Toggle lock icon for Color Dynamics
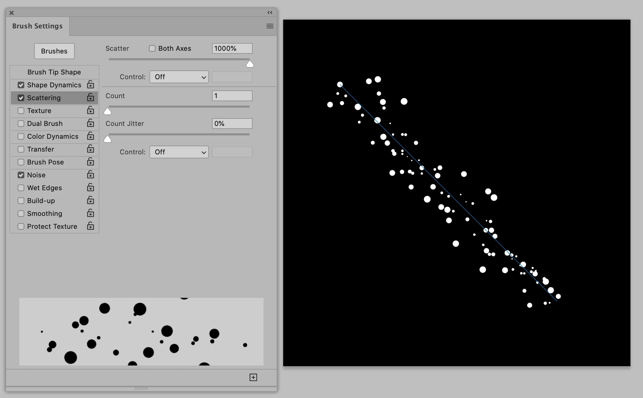643x398 pixels. 91,136
